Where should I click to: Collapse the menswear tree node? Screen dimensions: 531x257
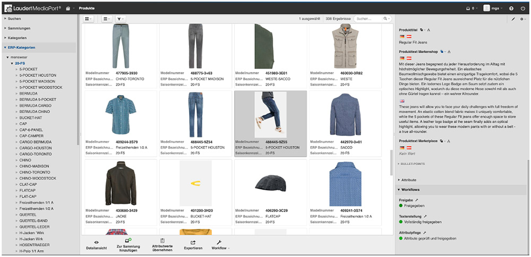click(7, 57)
